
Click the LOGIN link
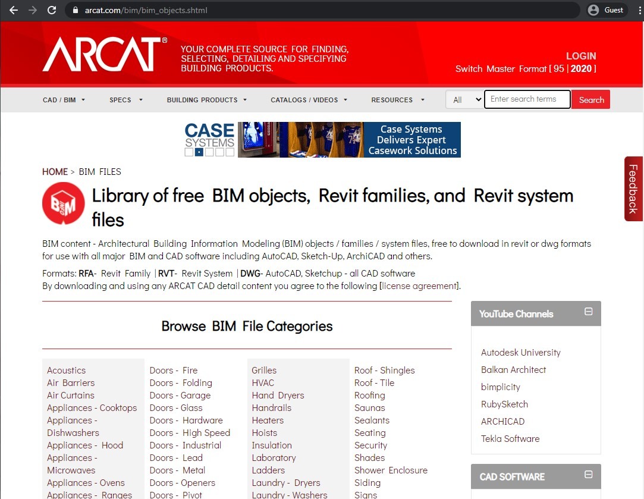click(x=581, y=56)
